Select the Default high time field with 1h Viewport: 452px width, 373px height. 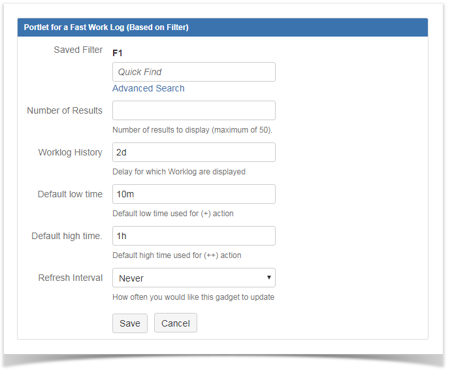point(193,236)
